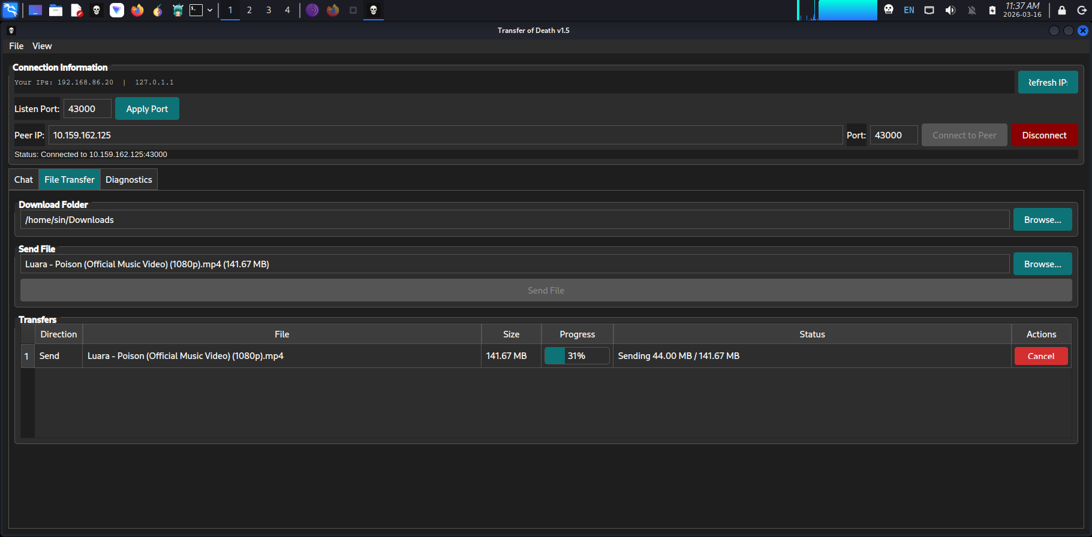Refresh the IP address list
Image resolution: width=1092 pixels, height=537 pixels.
[x=1048, y=82]
